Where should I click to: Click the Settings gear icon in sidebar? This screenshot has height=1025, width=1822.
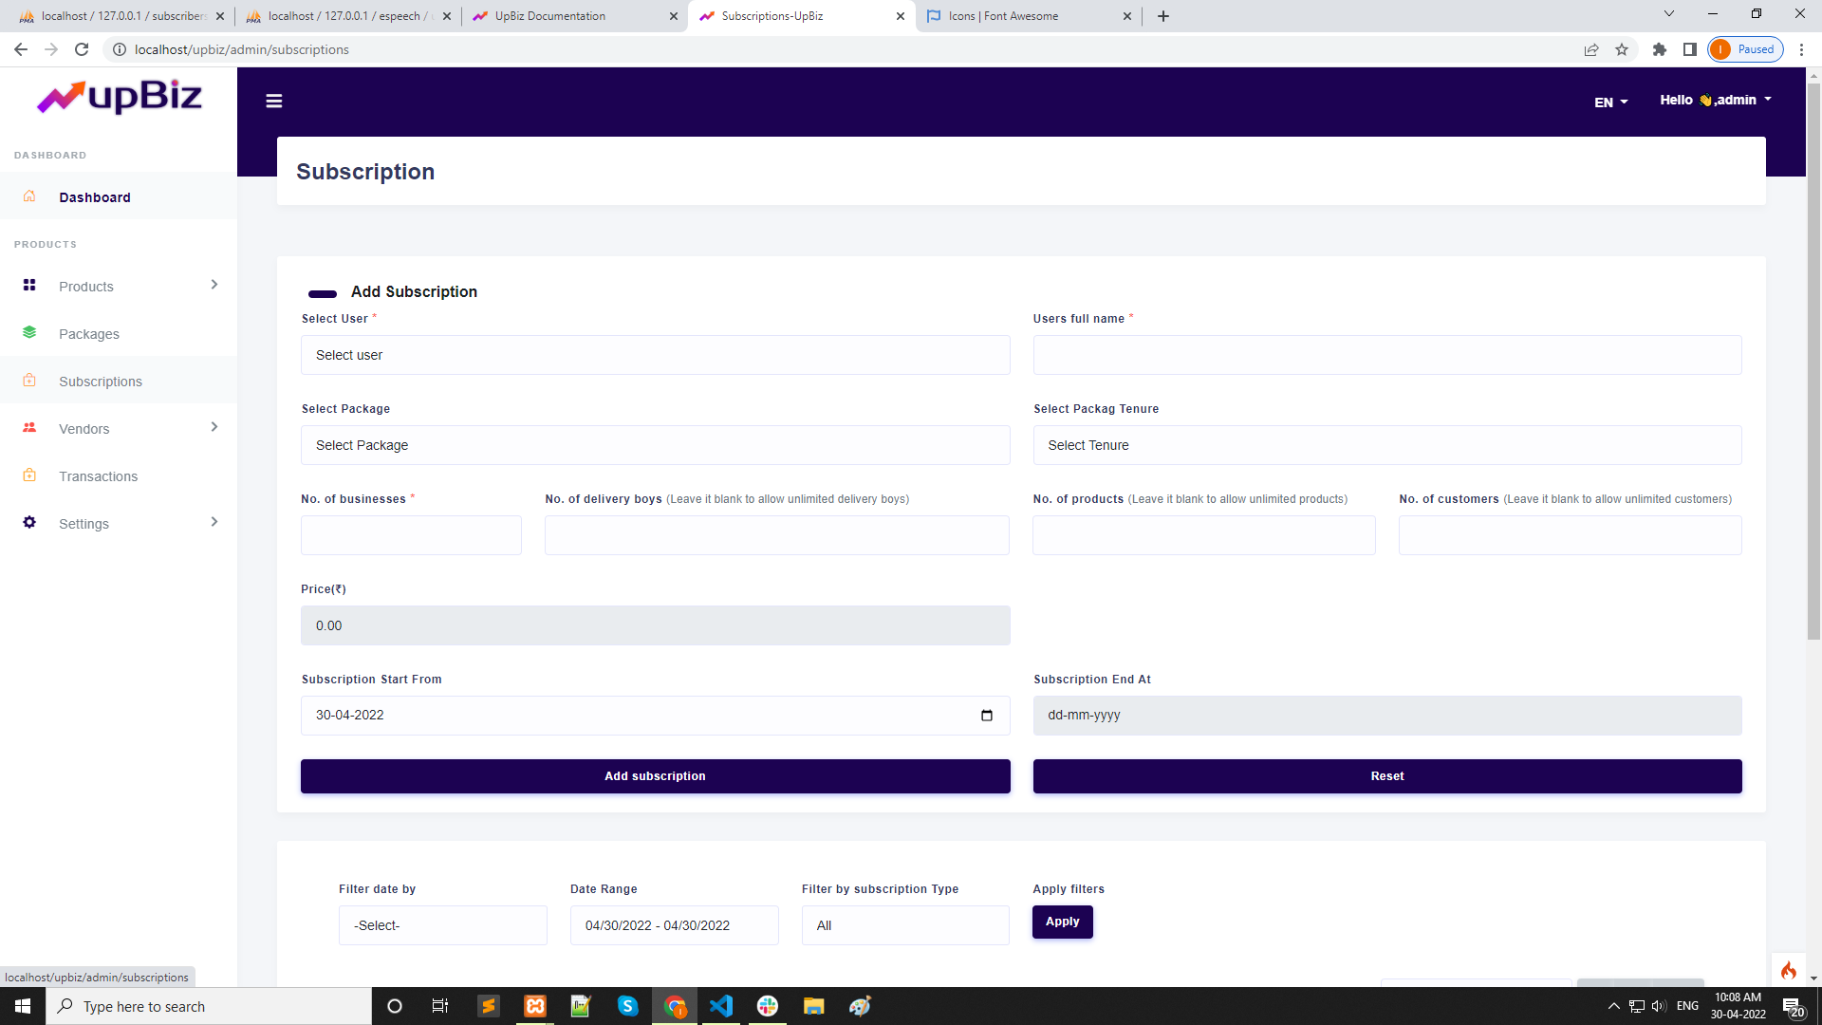tap(29, 522)
